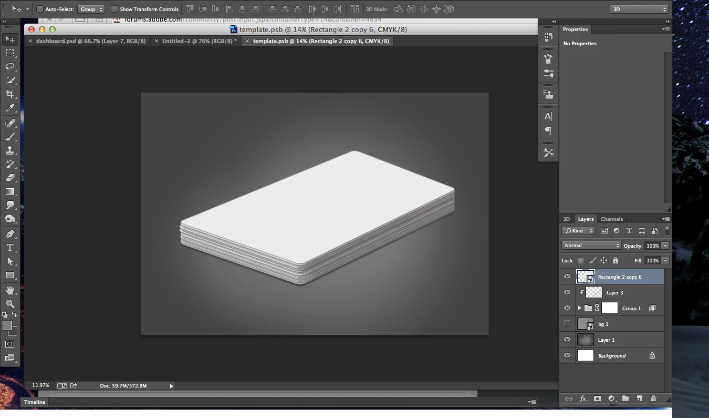Select the Crop tool

(10, 94)
